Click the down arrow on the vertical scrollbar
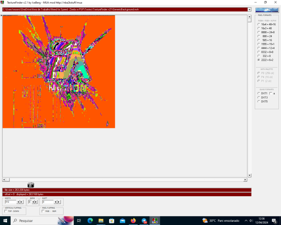The width and height of the screenshot is (281, 225). pyautogui.click(x=249, y=175)
